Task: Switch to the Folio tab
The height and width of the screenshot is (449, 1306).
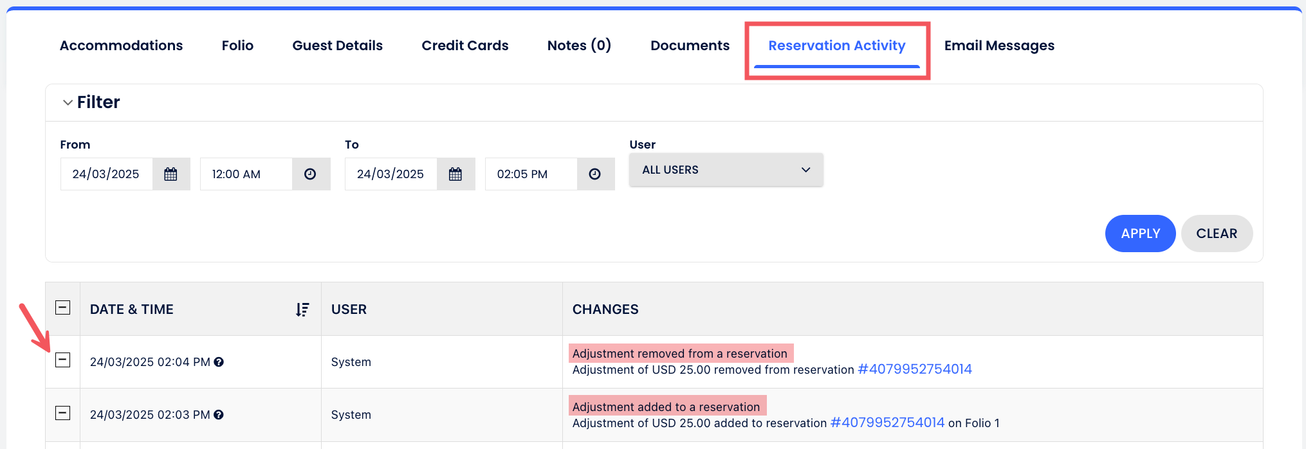Action: point(237,46)
